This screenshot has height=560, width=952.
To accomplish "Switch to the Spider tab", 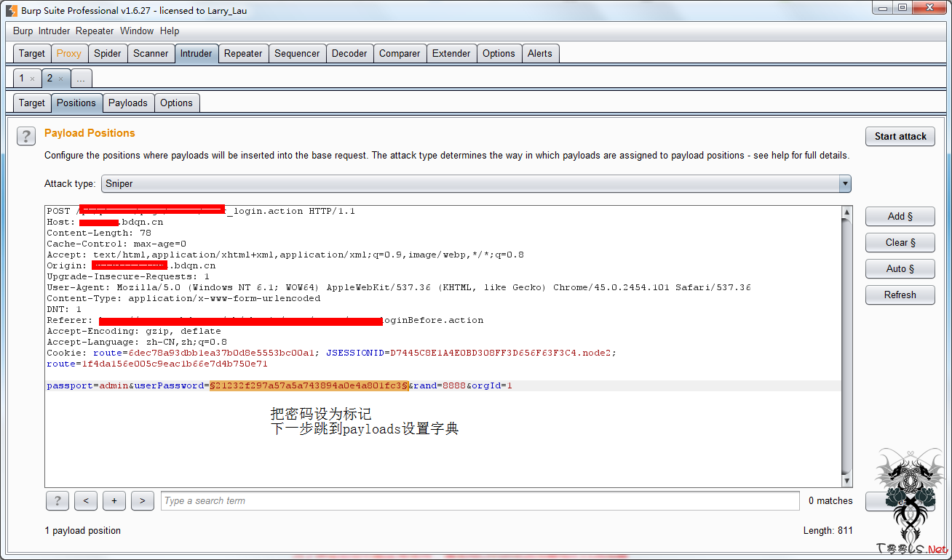I will pos(108,53).
